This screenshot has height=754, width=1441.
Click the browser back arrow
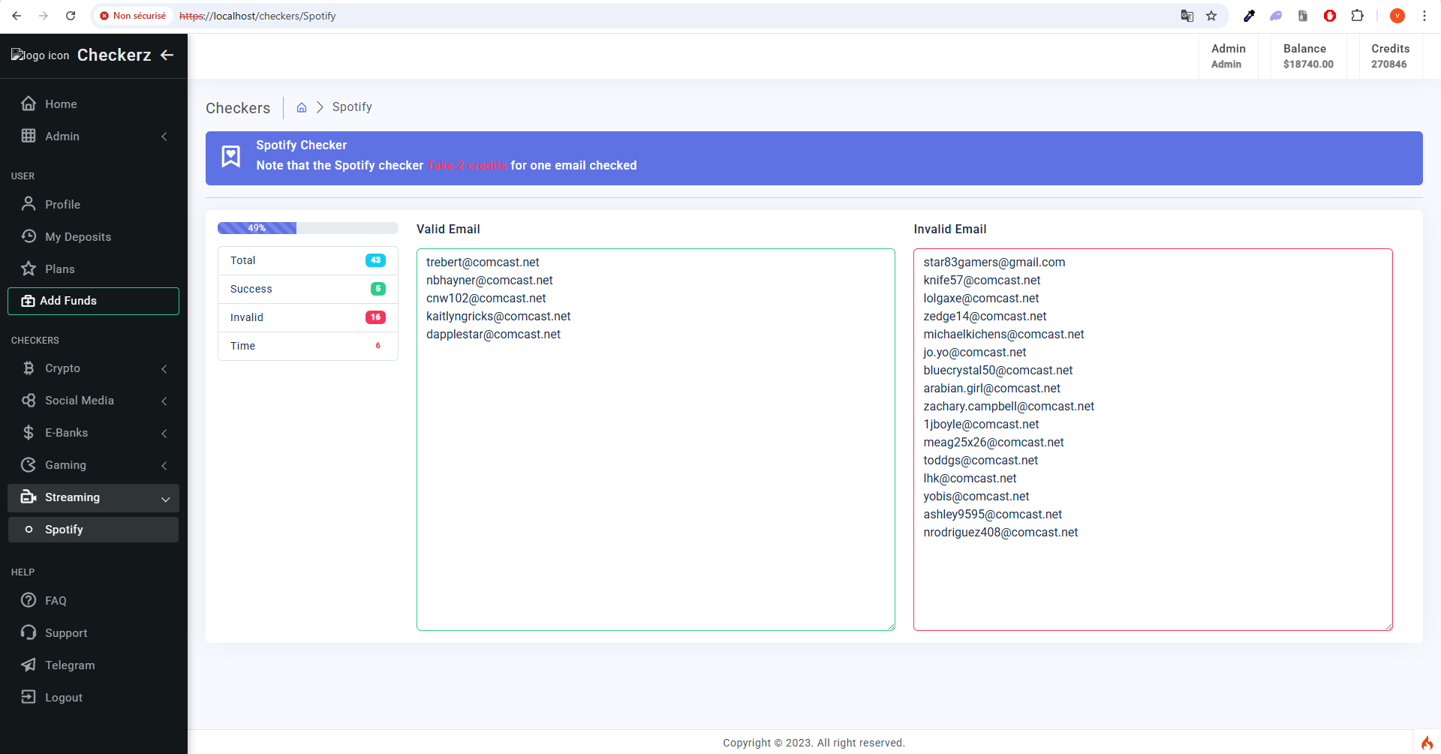pos(17,16)
